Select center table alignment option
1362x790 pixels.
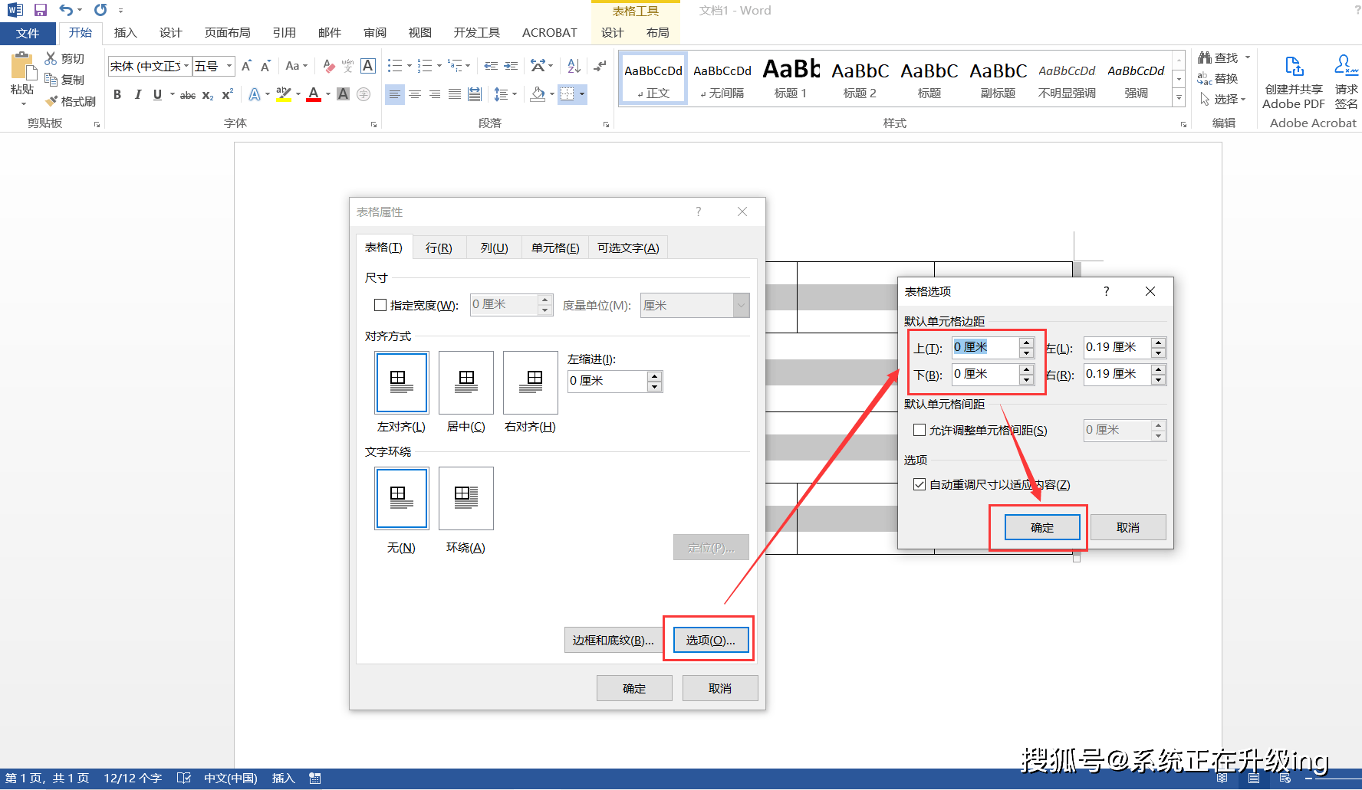(466, 383)
